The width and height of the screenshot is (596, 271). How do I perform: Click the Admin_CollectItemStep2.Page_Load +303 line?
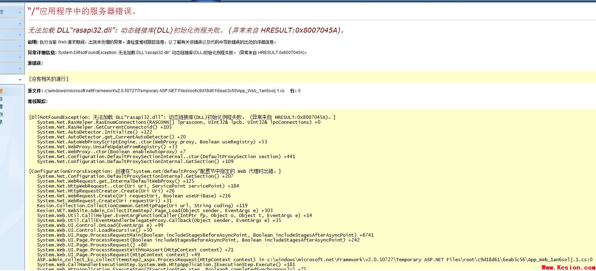155,211
